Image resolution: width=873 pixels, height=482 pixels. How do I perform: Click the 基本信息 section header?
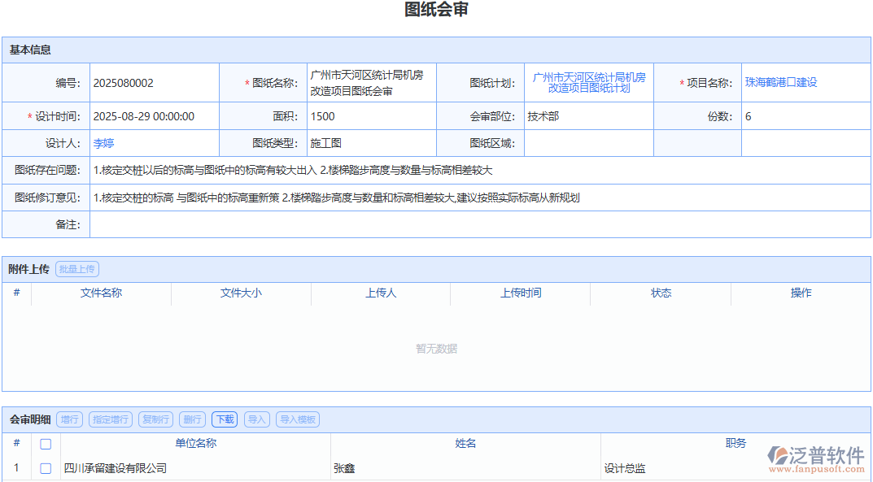32,50
